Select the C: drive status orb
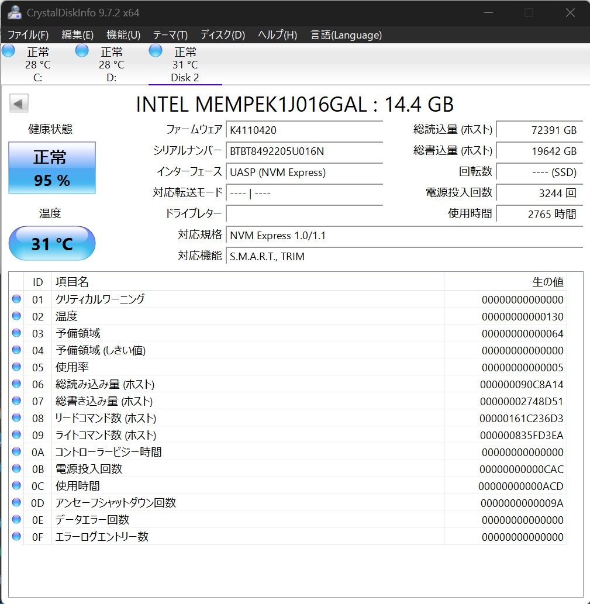 click(9, 51)
